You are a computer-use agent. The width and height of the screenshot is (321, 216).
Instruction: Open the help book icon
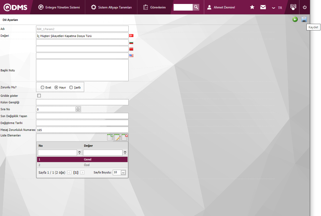click(293, 7)
